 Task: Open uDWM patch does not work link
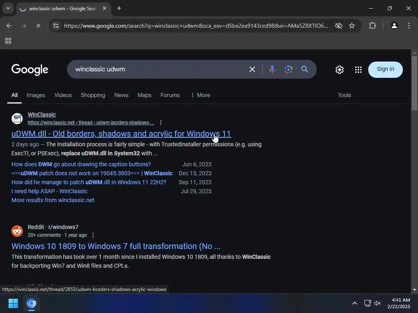[x=92, y=173]
